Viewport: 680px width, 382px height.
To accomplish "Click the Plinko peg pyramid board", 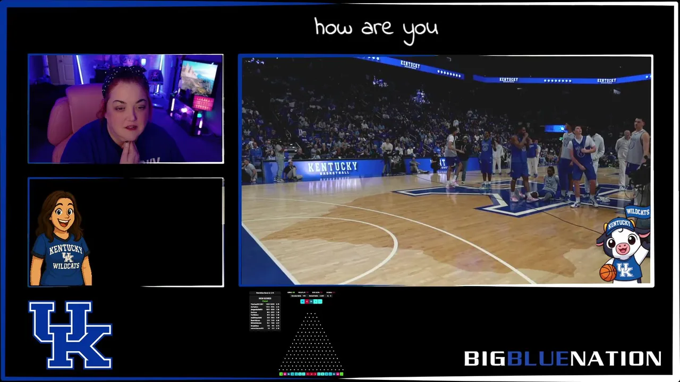I will [311, 341].
